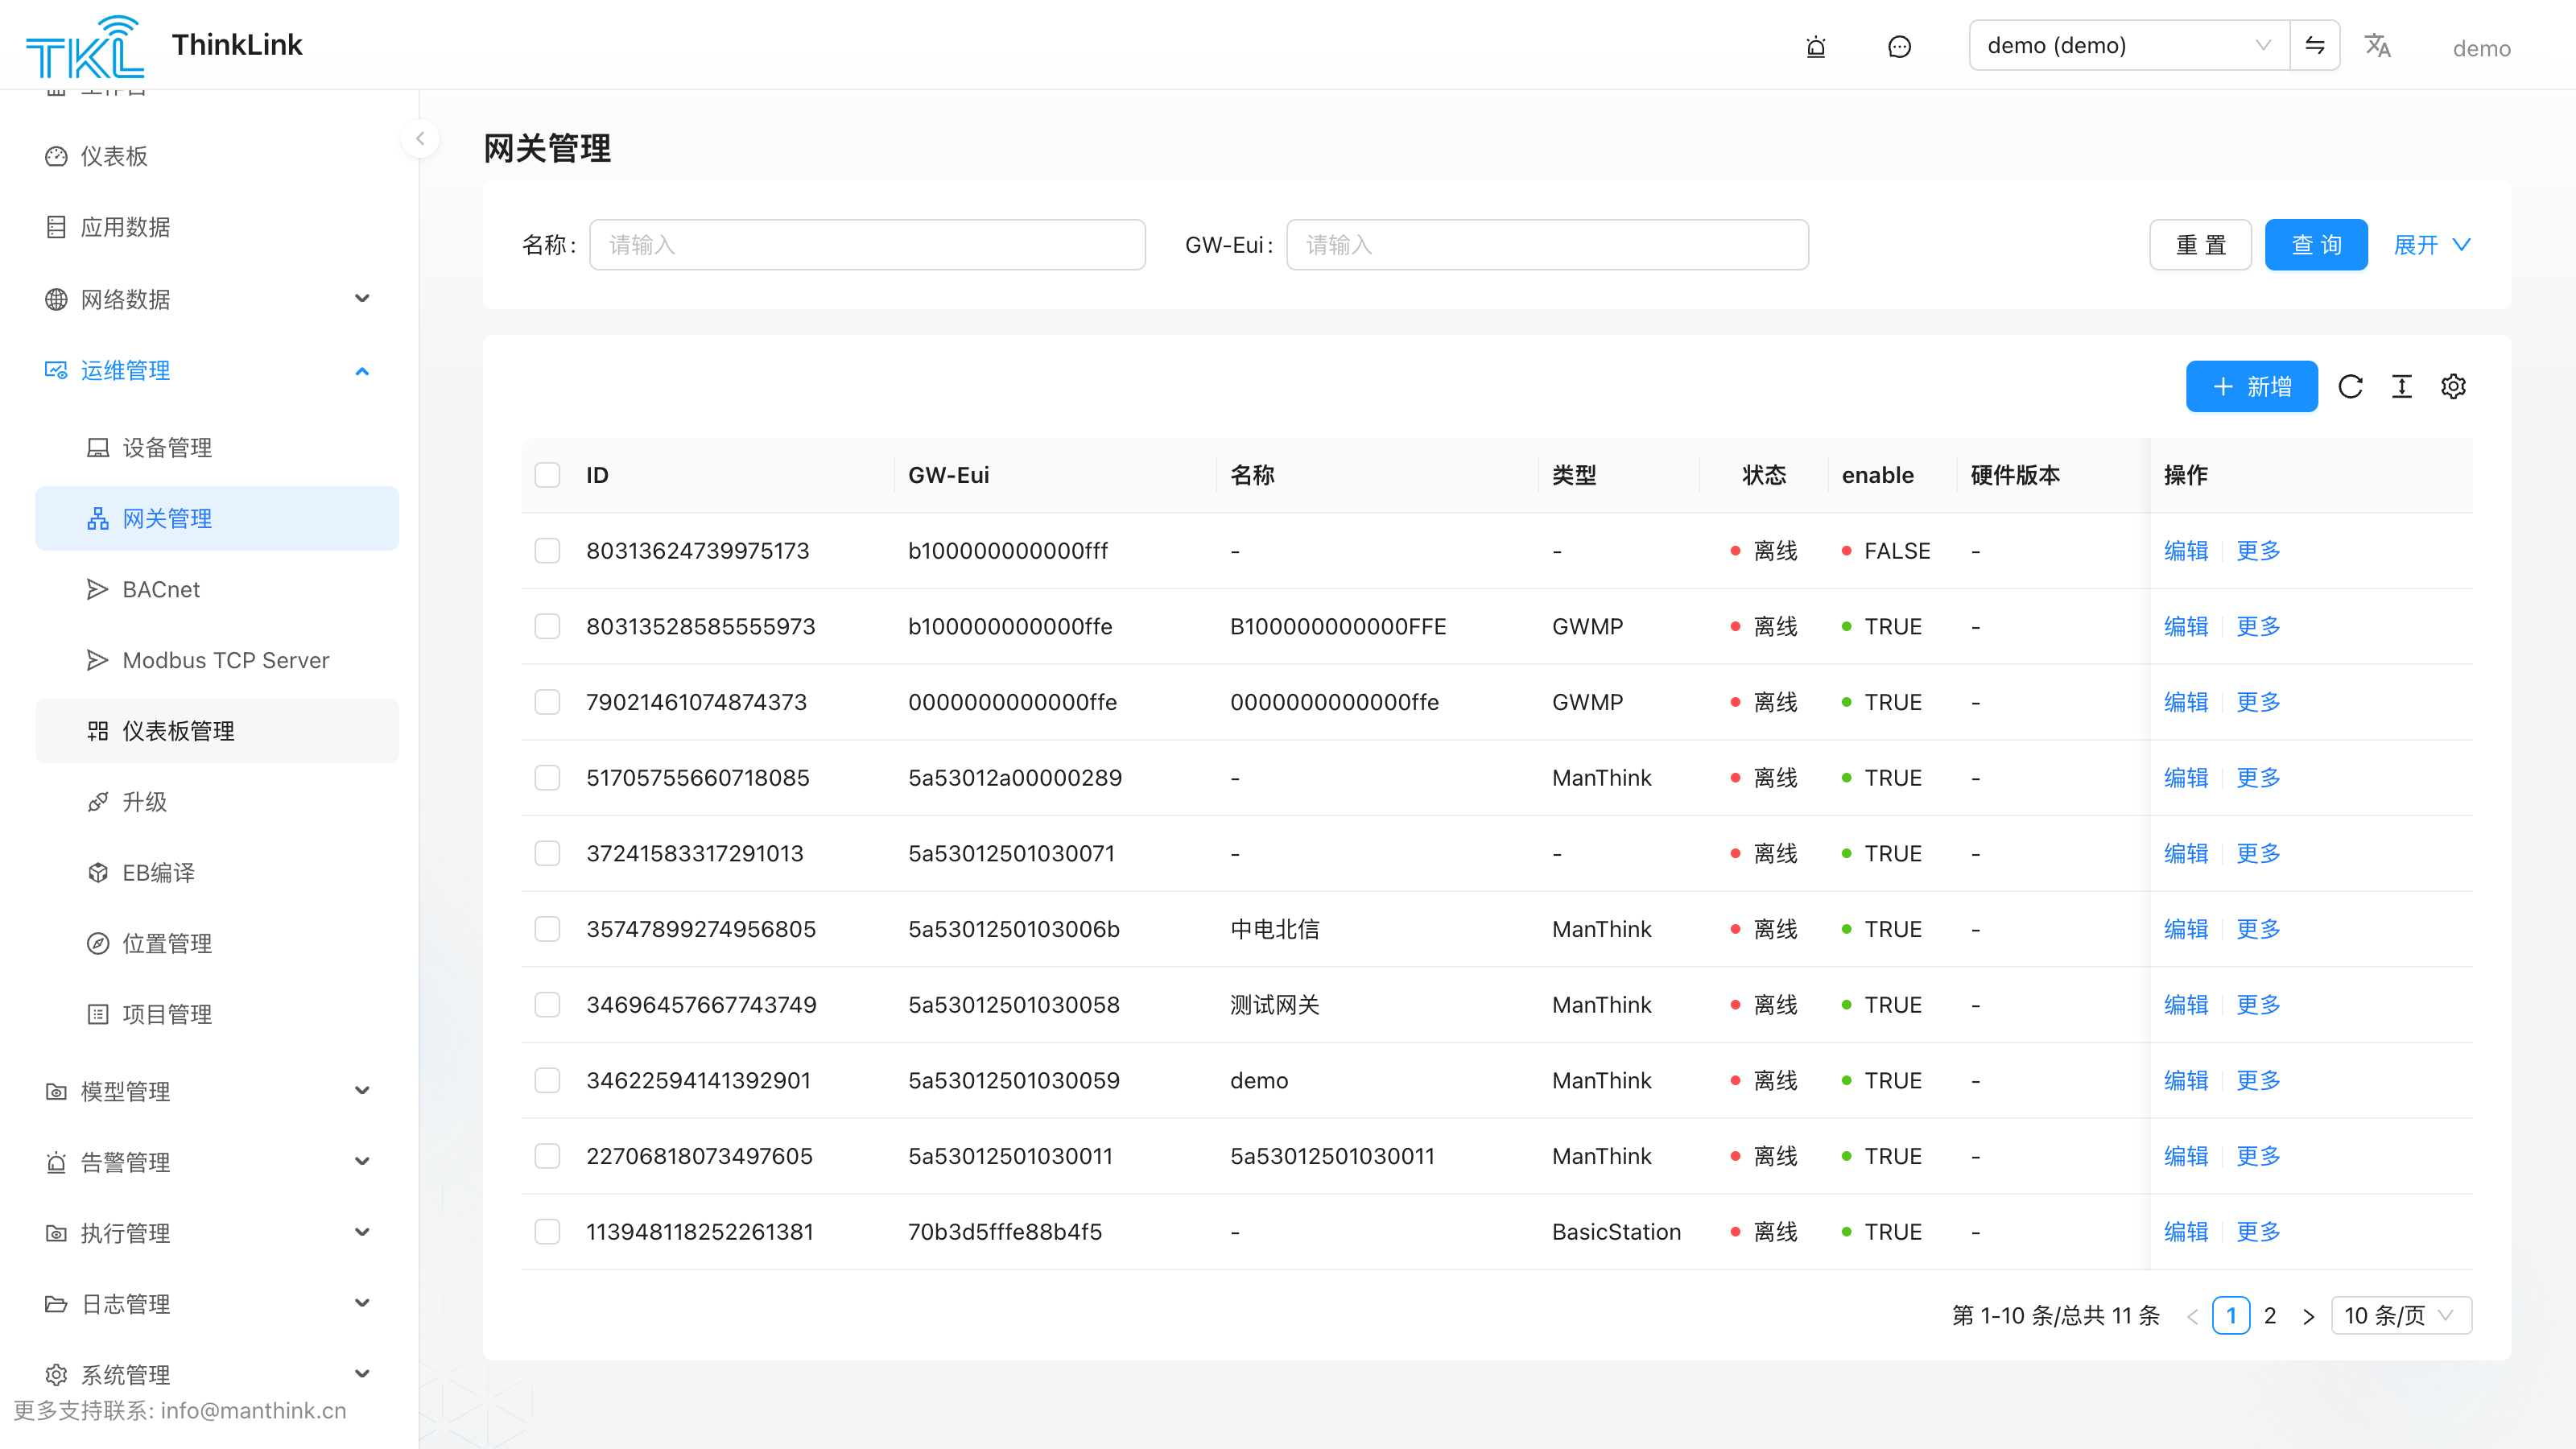Open the 10 条/页 page size dropdown
Screen dimensions: 2576x1449
[x=2401, y=1316]
